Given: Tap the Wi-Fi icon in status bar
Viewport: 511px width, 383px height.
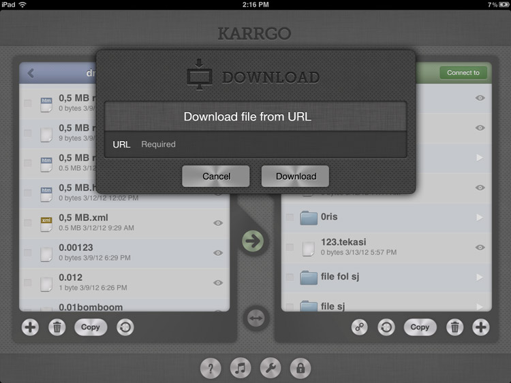Looking at the screenshot, I should click(x=22, y=5).
